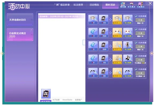Click the 今日剩余1次 text in wings row
Image resolution: width=154 pixels, height=106 pixels.
tap(140, 76)
